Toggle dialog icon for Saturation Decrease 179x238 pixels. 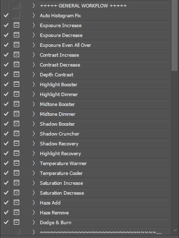pos(16,193)
